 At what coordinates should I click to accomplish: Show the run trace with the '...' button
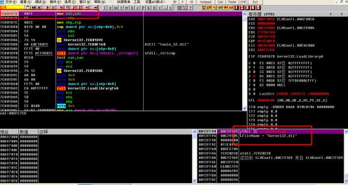165,8
